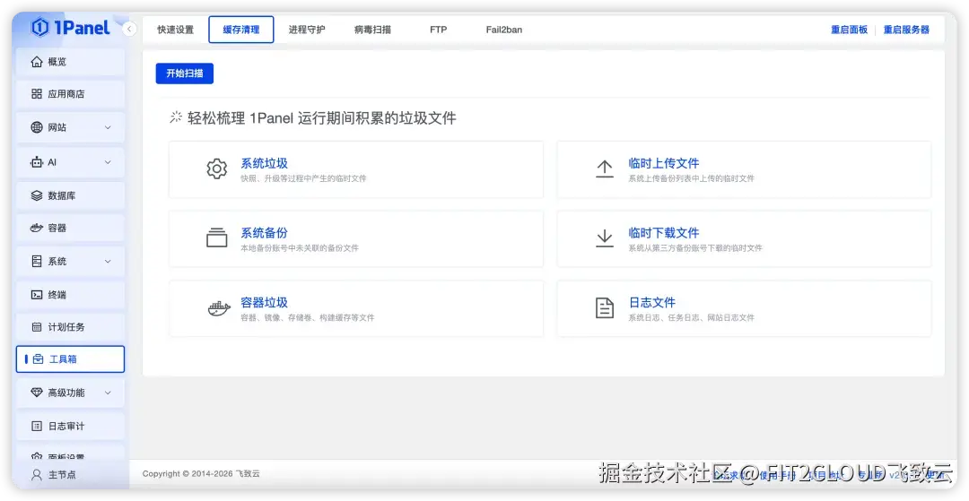This screenshot has width=969, height=501.
Task: Click the 系统 server icon in sidebar
Action: 37,261
